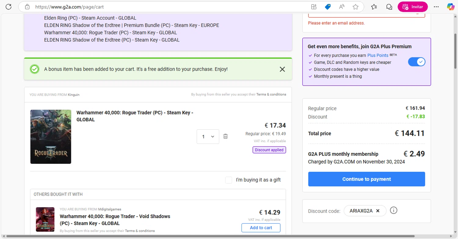Click the "Discount applied" badge
The image size is (458, 239).
pos(269,150)
